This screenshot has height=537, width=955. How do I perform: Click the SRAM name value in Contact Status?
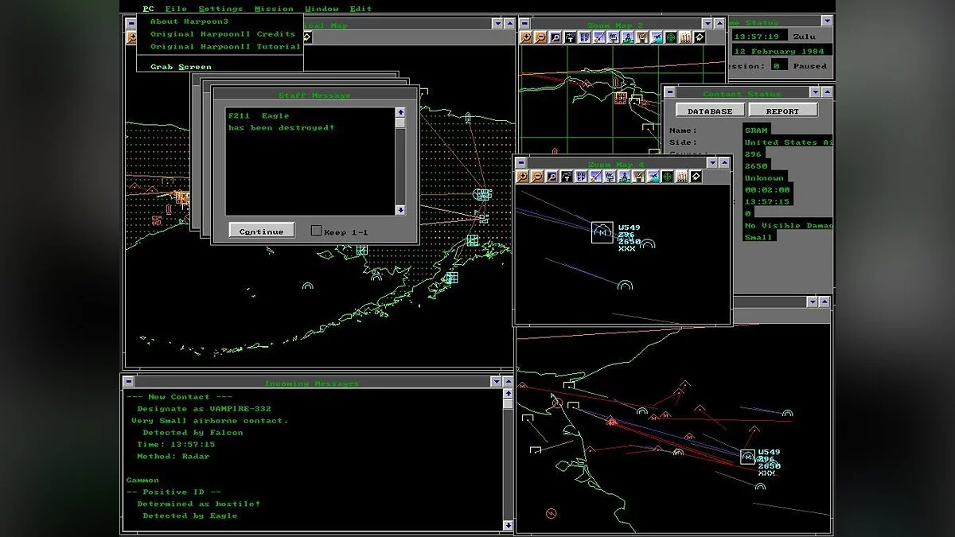[755, 130]
